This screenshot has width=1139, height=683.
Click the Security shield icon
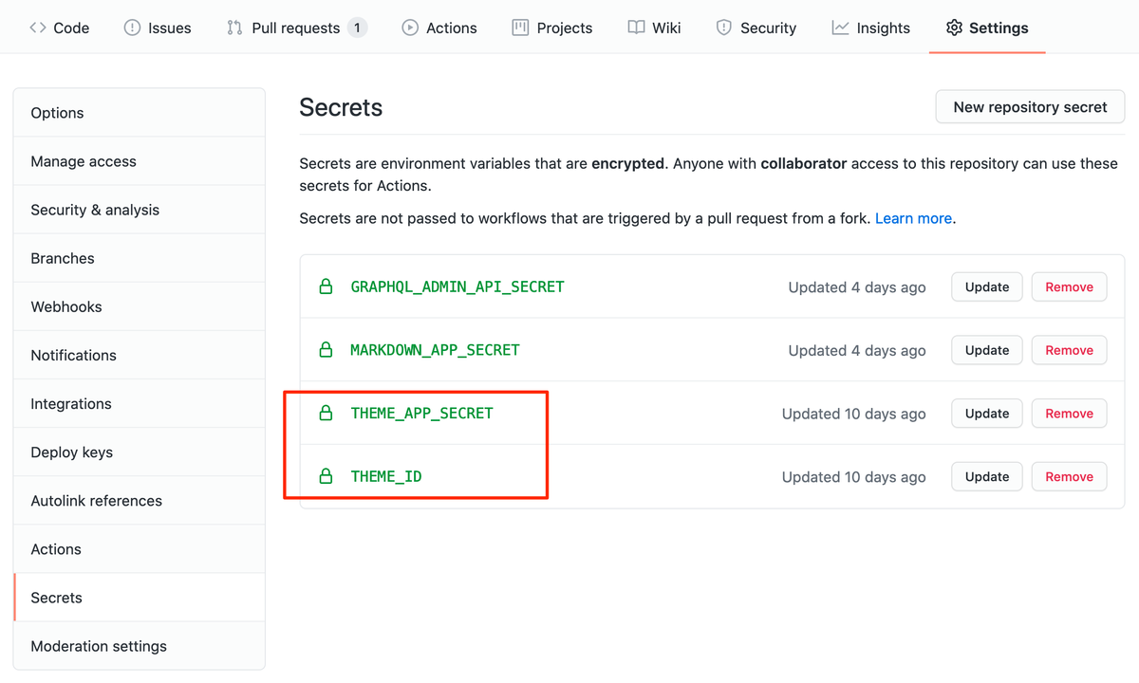coord(724,28)
